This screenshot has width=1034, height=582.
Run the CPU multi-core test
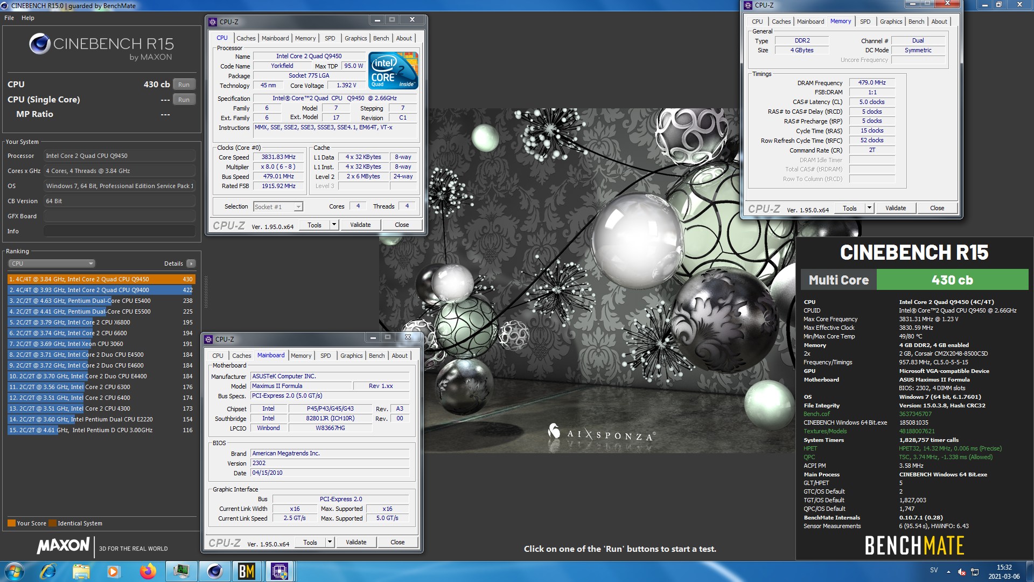tap(184, 85)
